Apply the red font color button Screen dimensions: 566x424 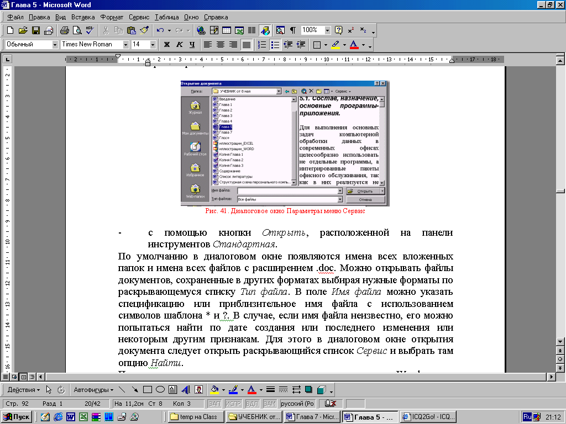(354, 45)
